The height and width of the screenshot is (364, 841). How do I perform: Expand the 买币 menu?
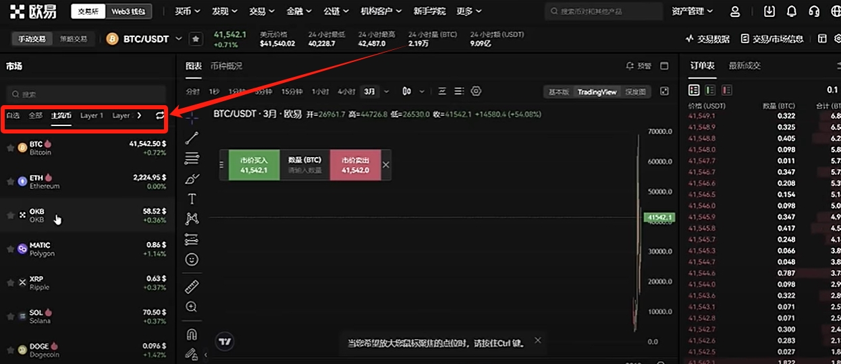coord(187,11)
